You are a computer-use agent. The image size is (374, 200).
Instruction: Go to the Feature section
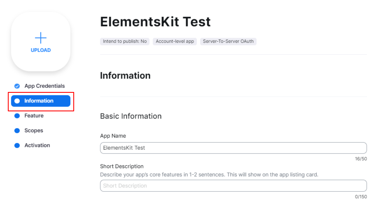click(34, 116)
